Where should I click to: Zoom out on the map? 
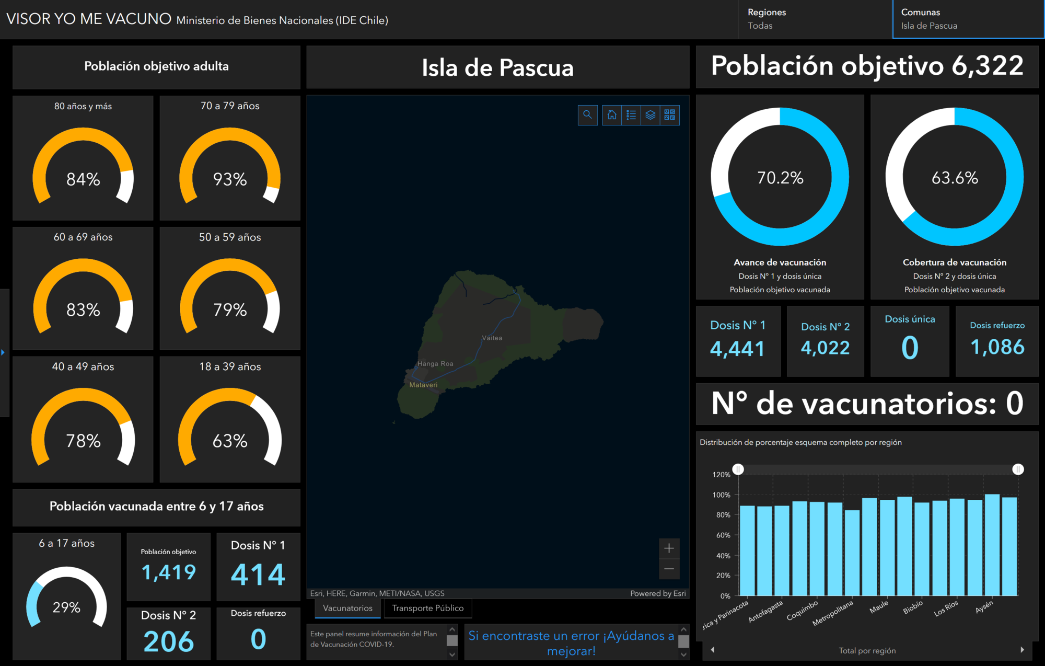669,569
